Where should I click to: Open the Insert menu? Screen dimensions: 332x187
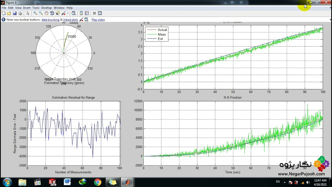[x=27, y=8]
